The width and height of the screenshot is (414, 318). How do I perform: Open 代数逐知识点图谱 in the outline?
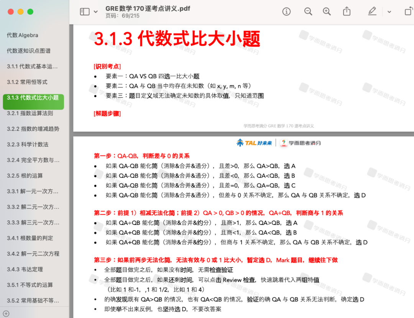[29, 51]
